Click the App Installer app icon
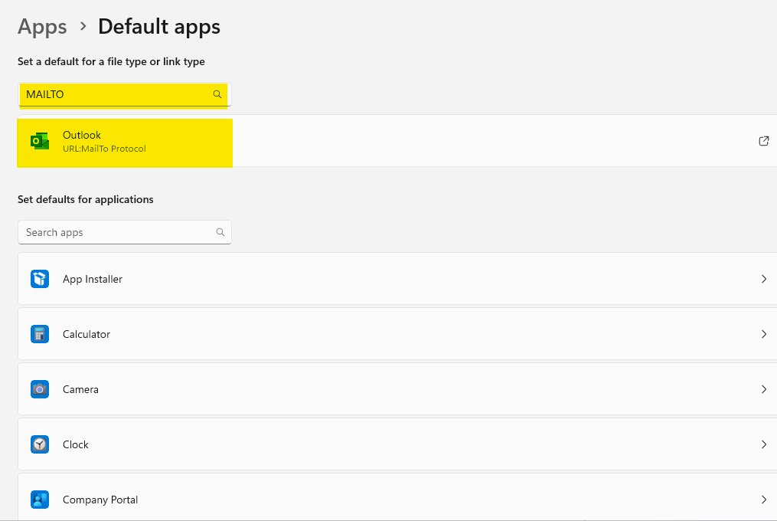This screenshot has height=521, width=777. coord(40,279)
